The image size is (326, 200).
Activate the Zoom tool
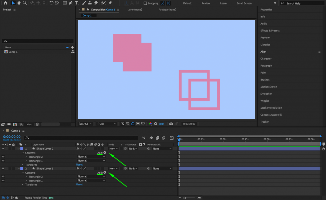click(25, 3)
